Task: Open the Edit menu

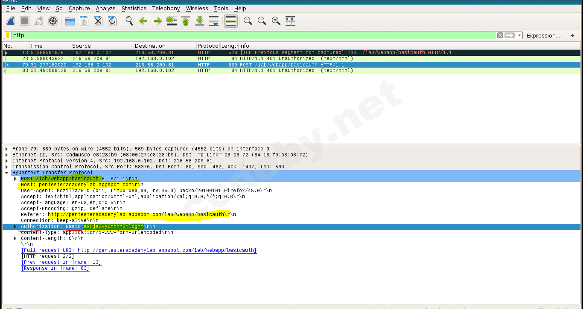Action: [26, 8]
